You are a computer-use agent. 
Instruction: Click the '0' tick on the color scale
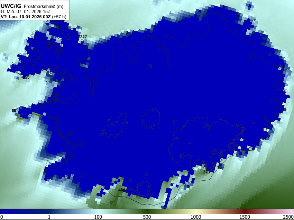coord(2,217)
